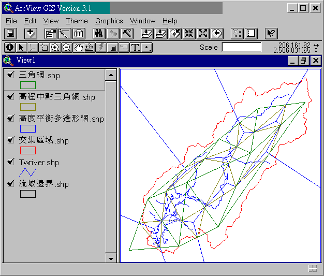The width and height of the screenshot is (324, 276).
Task: Select the Text T tool
Action: click(x=135, y=48)
